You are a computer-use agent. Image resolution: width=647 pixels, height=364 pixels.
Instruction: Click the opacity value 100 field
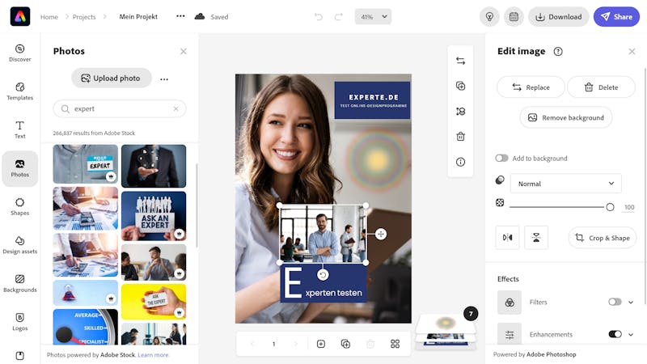click(629, 207)
